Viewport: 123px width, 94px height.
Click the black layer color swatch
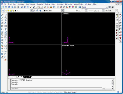tap(15, 11)
